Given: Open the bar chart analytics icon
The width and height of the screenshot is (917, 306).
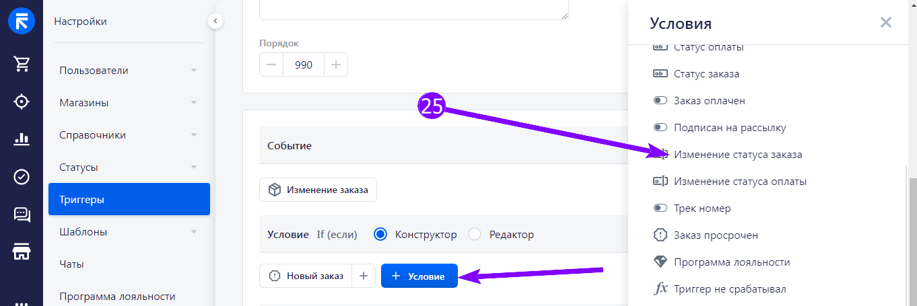Looking at the screenshot, I should (22, 139).
